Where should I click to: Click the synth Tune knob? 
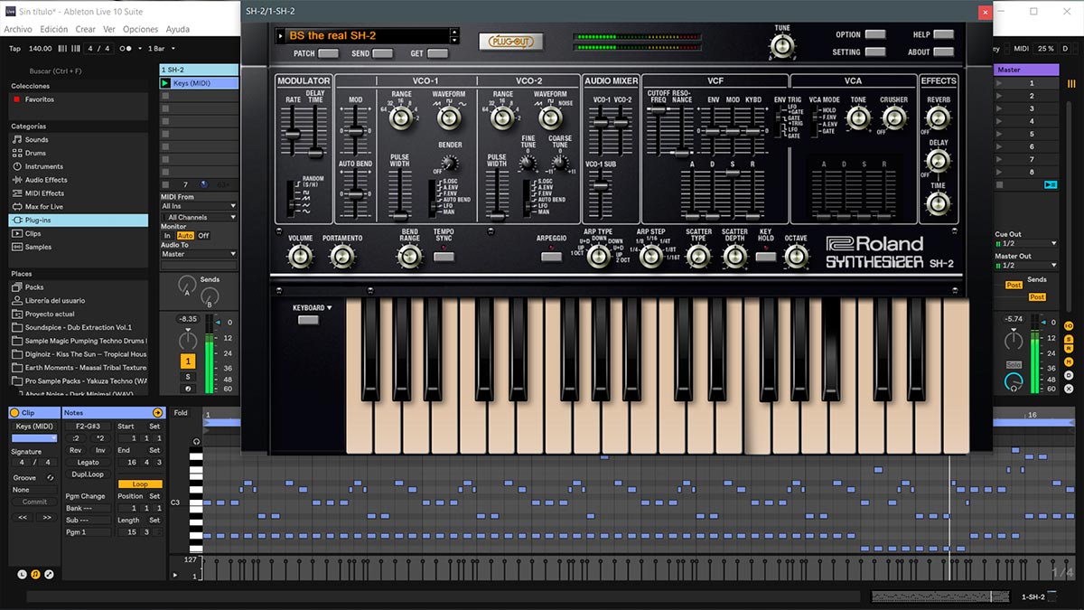click(x=782, y=47)
